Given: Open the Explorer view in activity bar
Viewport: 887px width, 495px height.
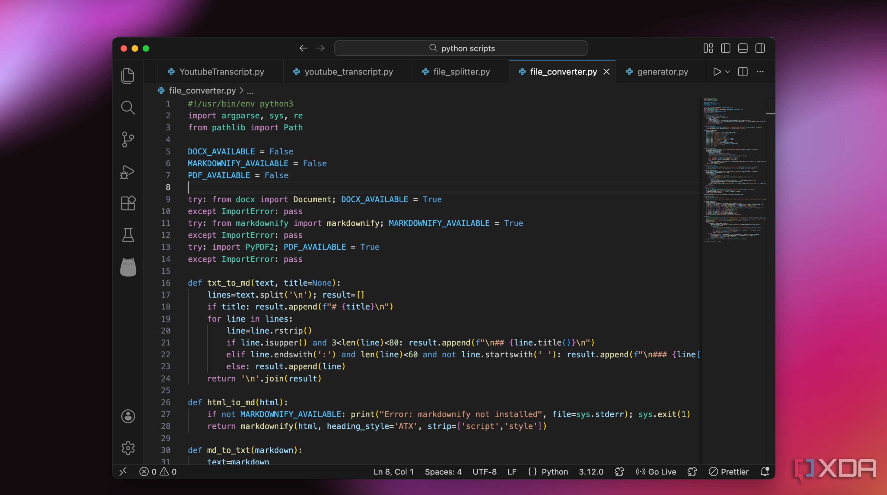Looking at the screenshot, I should tap(128, 75).
